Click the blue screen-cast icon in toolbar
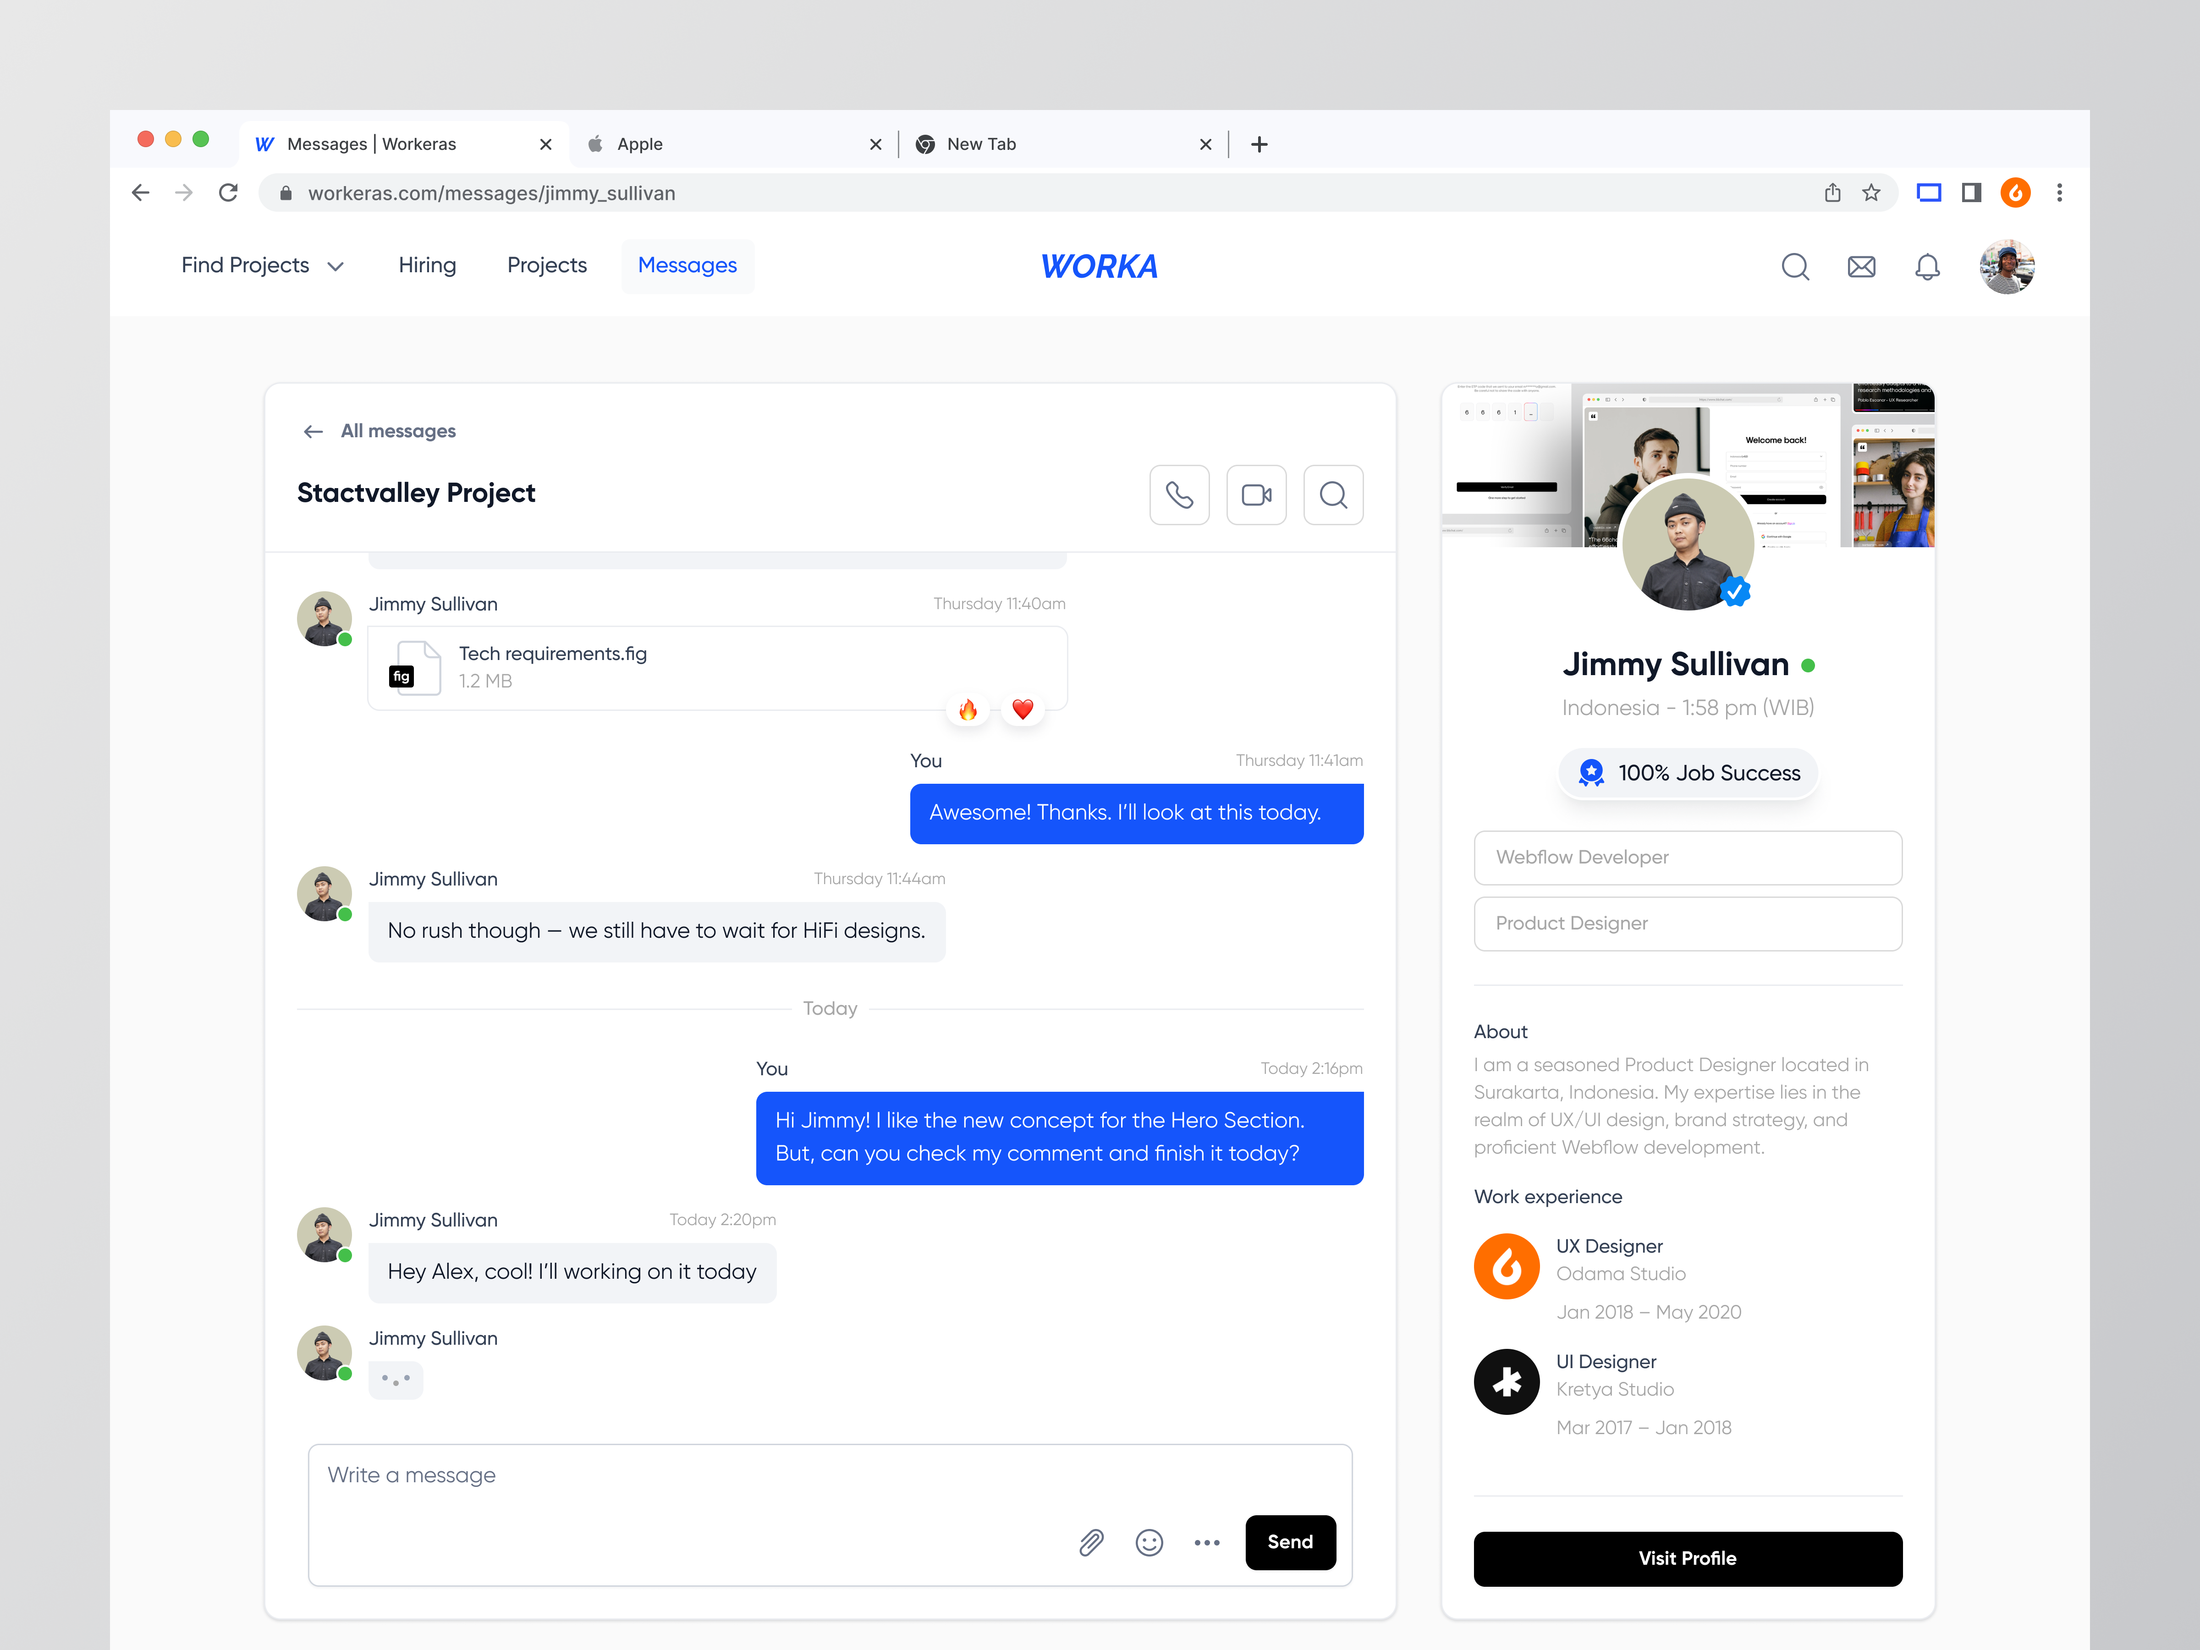This screenshot has width=2200, height=1650. [x=1929, y=193]
